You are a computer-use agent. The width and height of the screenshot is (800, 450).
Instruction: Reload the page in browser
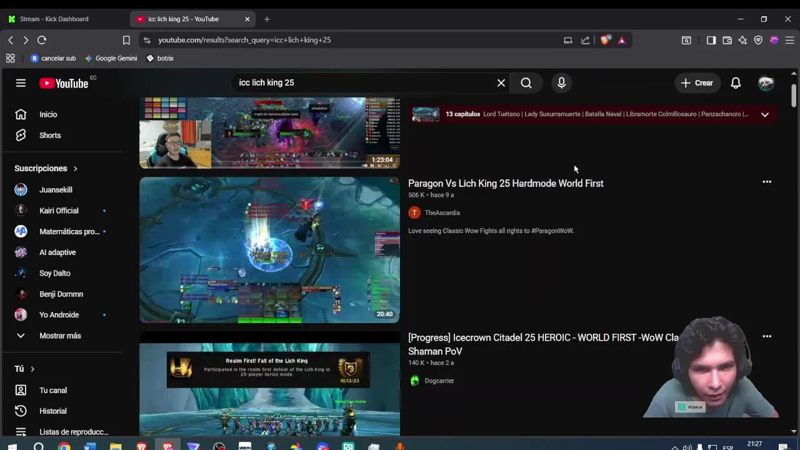[42, 40]
